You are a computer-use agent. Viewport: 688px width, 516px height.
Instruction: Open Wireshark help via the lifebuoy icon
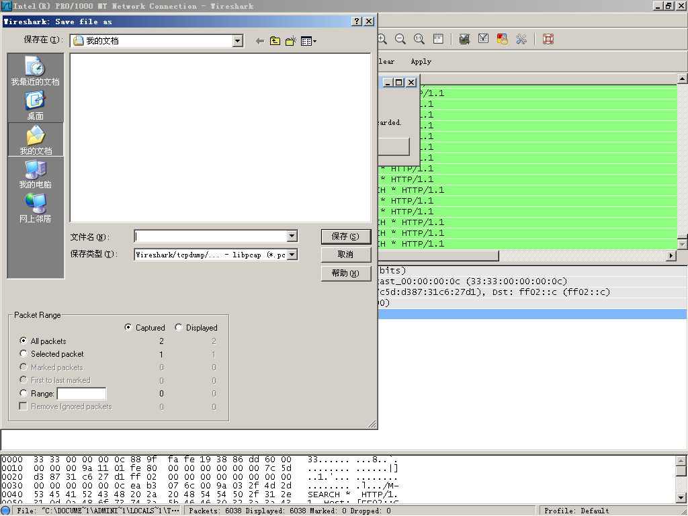point(548,39)
